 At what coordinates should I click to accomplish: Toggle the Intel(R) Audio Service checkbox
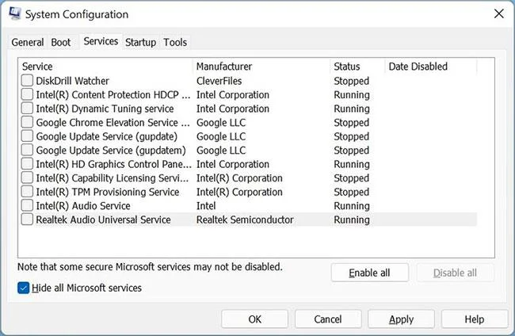click(x=27, y=205)
